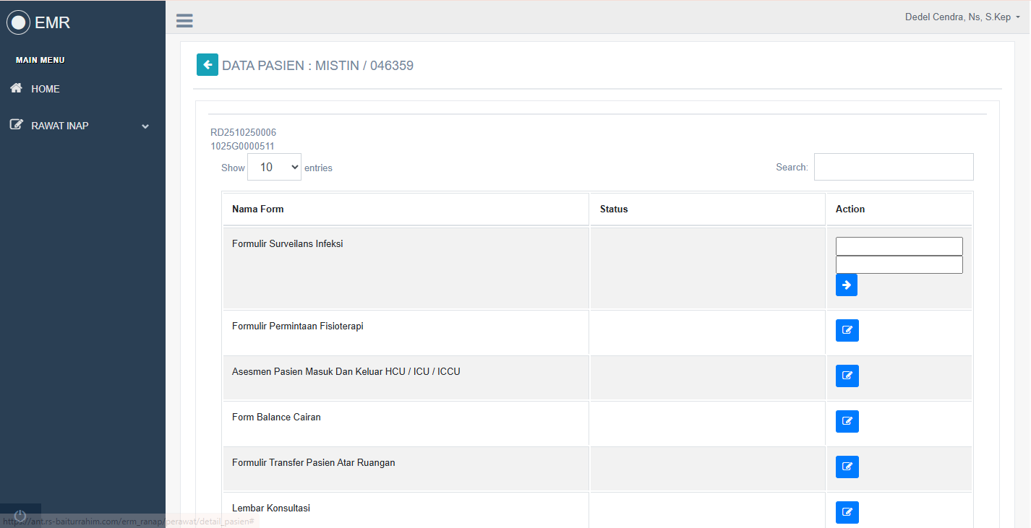Click edit icon for Form Balance Cairan
The width and height of the screenshot is (1031, 528).
click(x=847, y=421)
